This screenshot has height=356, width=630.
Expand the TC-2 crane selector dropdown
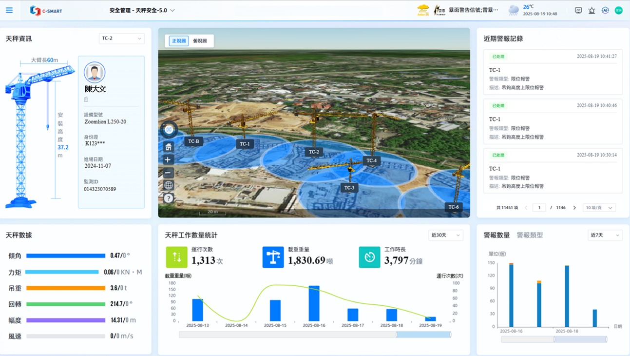pos(121,39)
